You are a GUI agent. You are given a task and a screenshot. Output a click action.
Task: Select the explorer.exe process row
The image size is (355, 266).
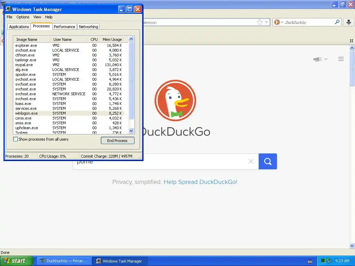69,45
